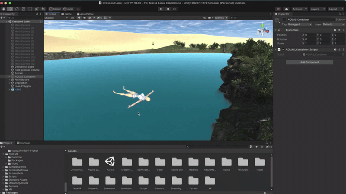346x194 pixels.
Task: Select the Move tool
Action: tap(10, 9)
